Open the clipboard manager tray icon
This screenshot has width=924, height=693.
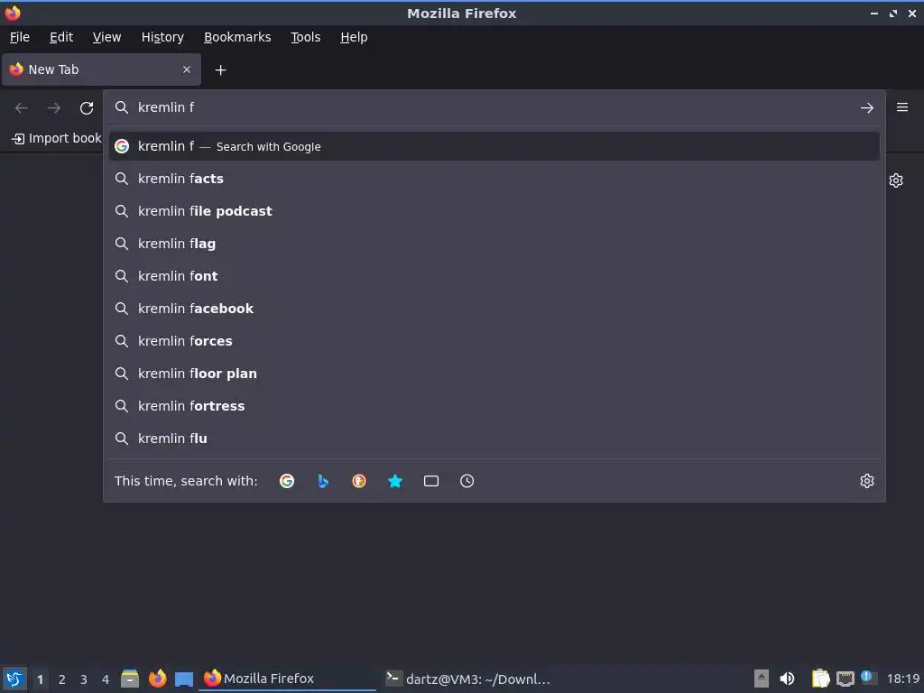(820, 679)
